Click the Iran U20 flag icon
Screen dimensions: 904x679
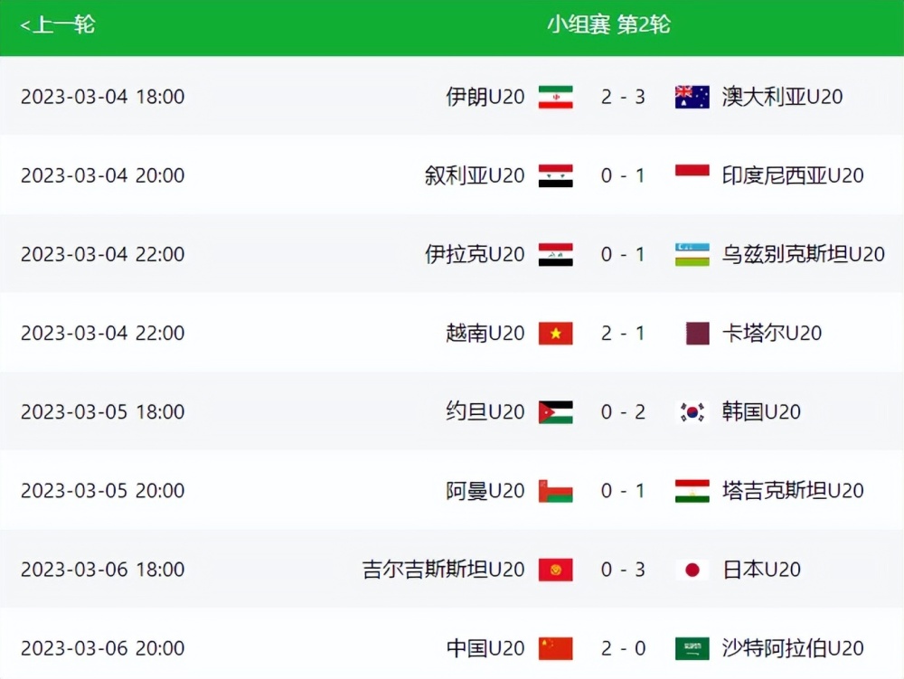(555, 97)
